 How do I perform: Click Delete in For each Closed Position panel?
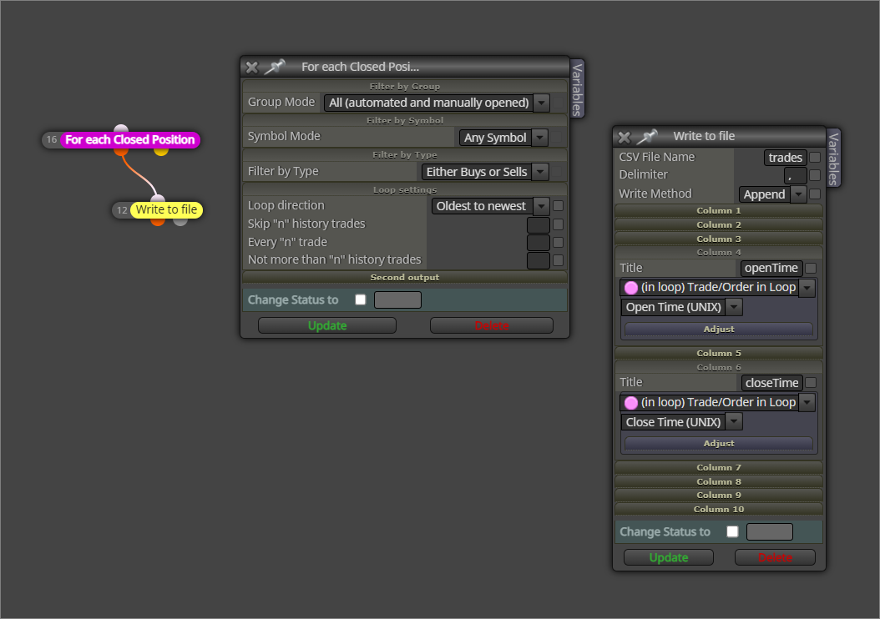(x=492, y=325)
